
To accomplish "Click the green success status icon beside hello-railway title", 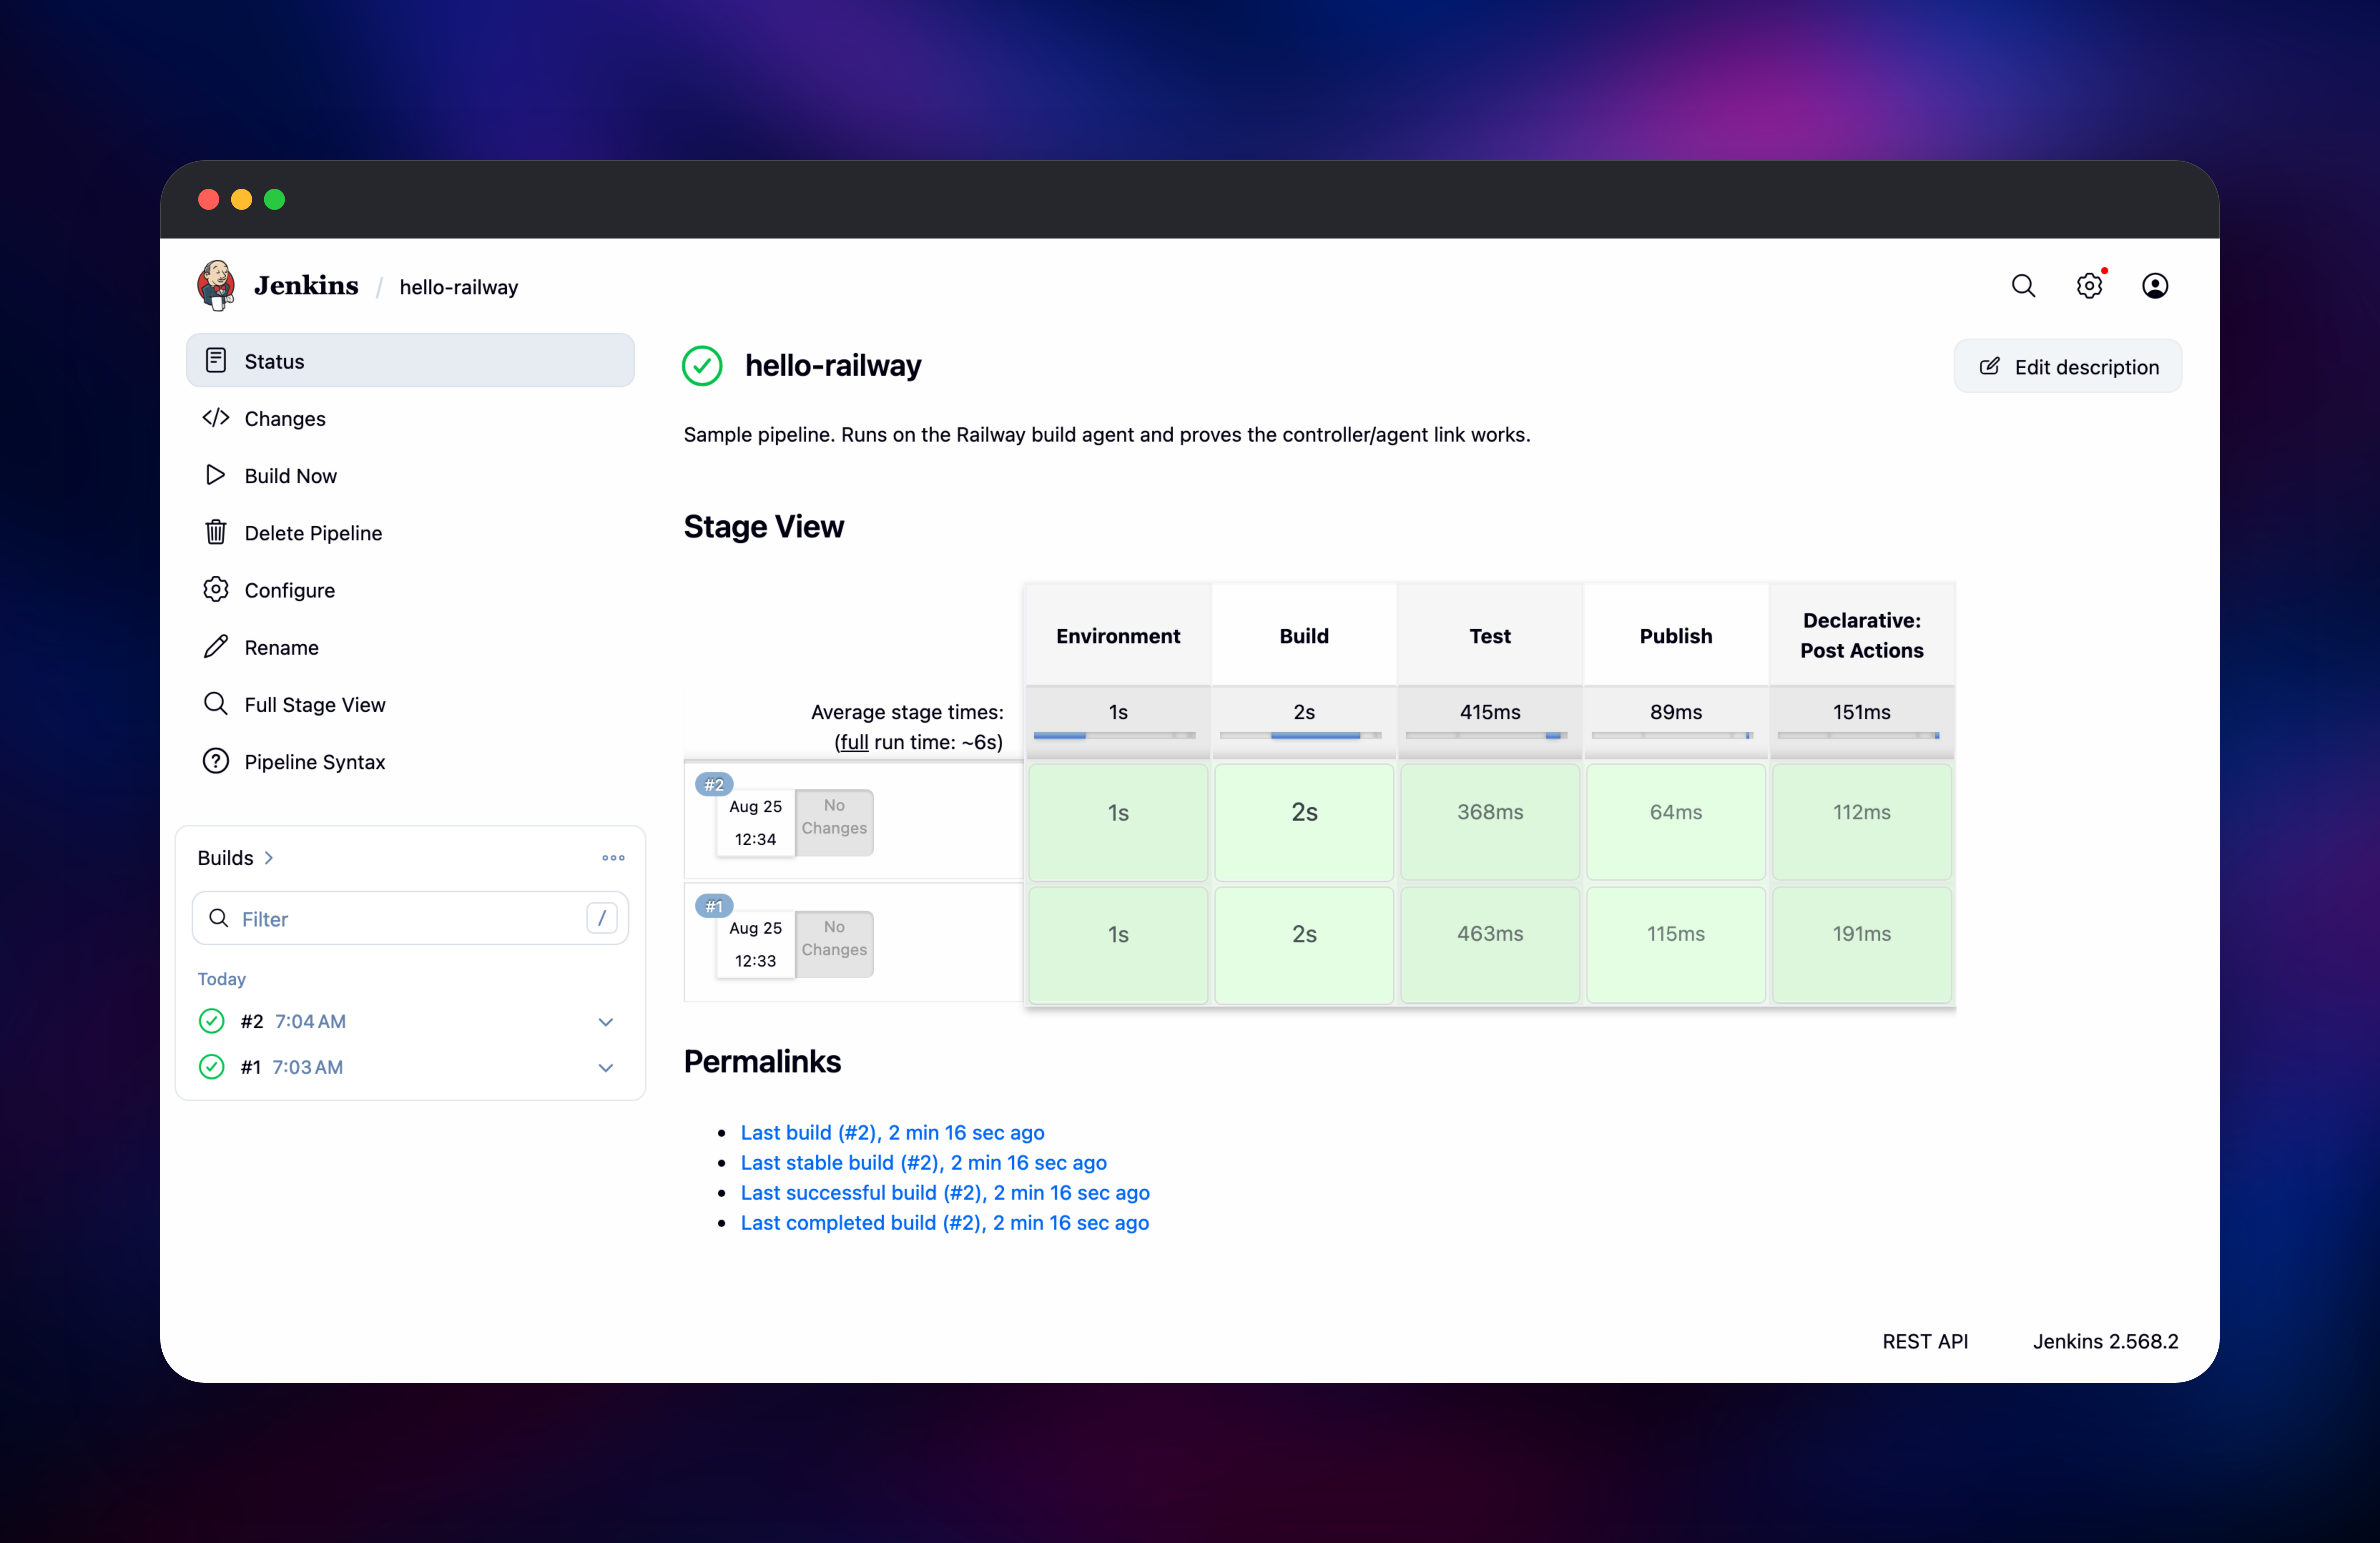I will [702, 366].
